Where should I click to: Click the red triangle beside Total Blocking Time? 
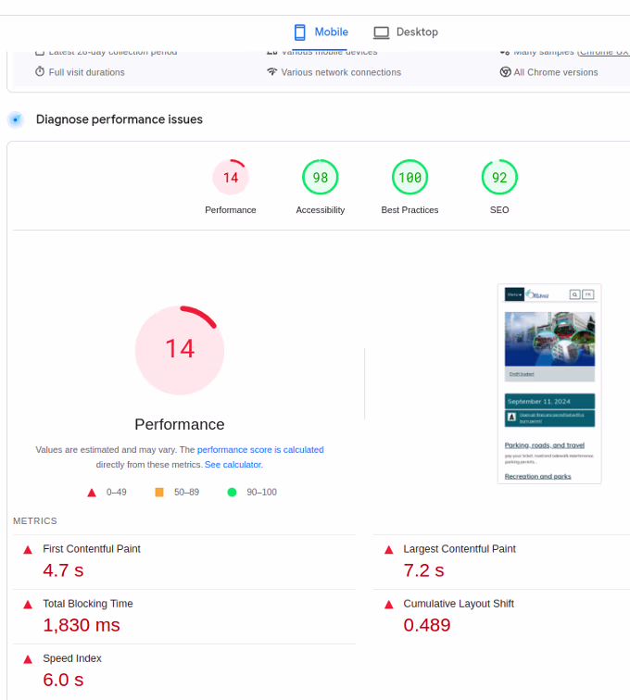28,605
